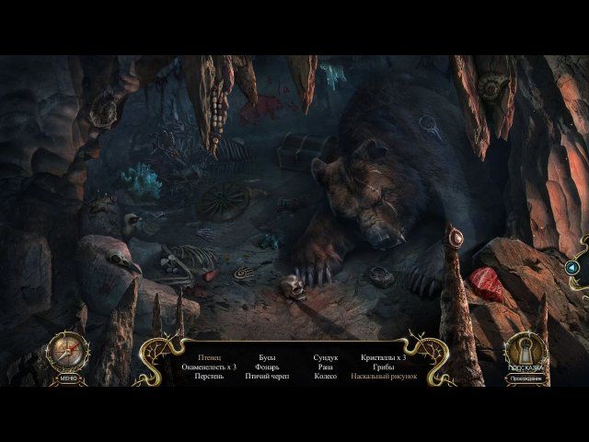Pick up the red raw meat
The image size is (589, 442).
coord(487,285)
